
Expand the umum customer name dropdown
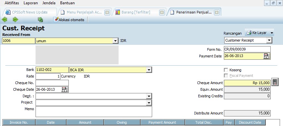[116, 41]
